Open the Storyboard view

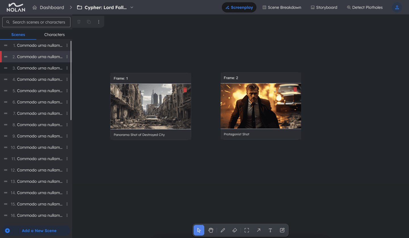click(324, 7)
